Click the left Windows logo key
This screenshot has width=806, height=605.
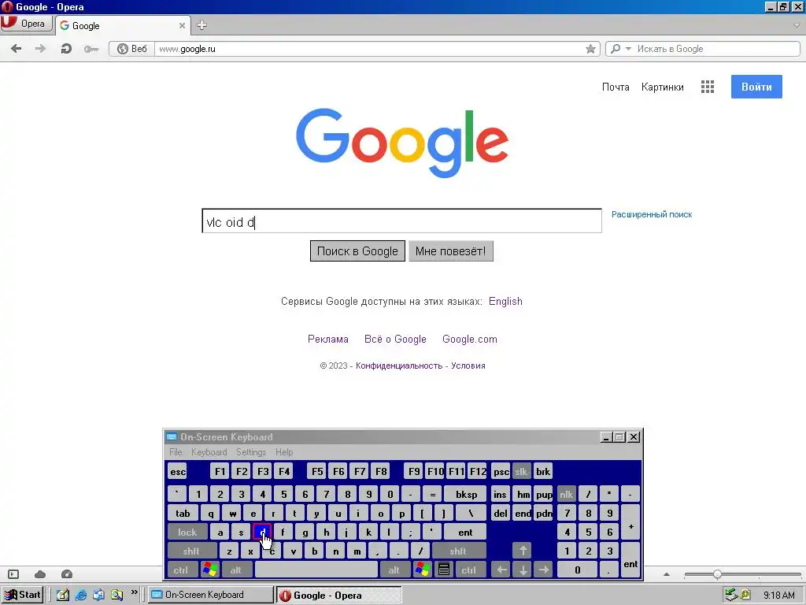tap(209, 570)
